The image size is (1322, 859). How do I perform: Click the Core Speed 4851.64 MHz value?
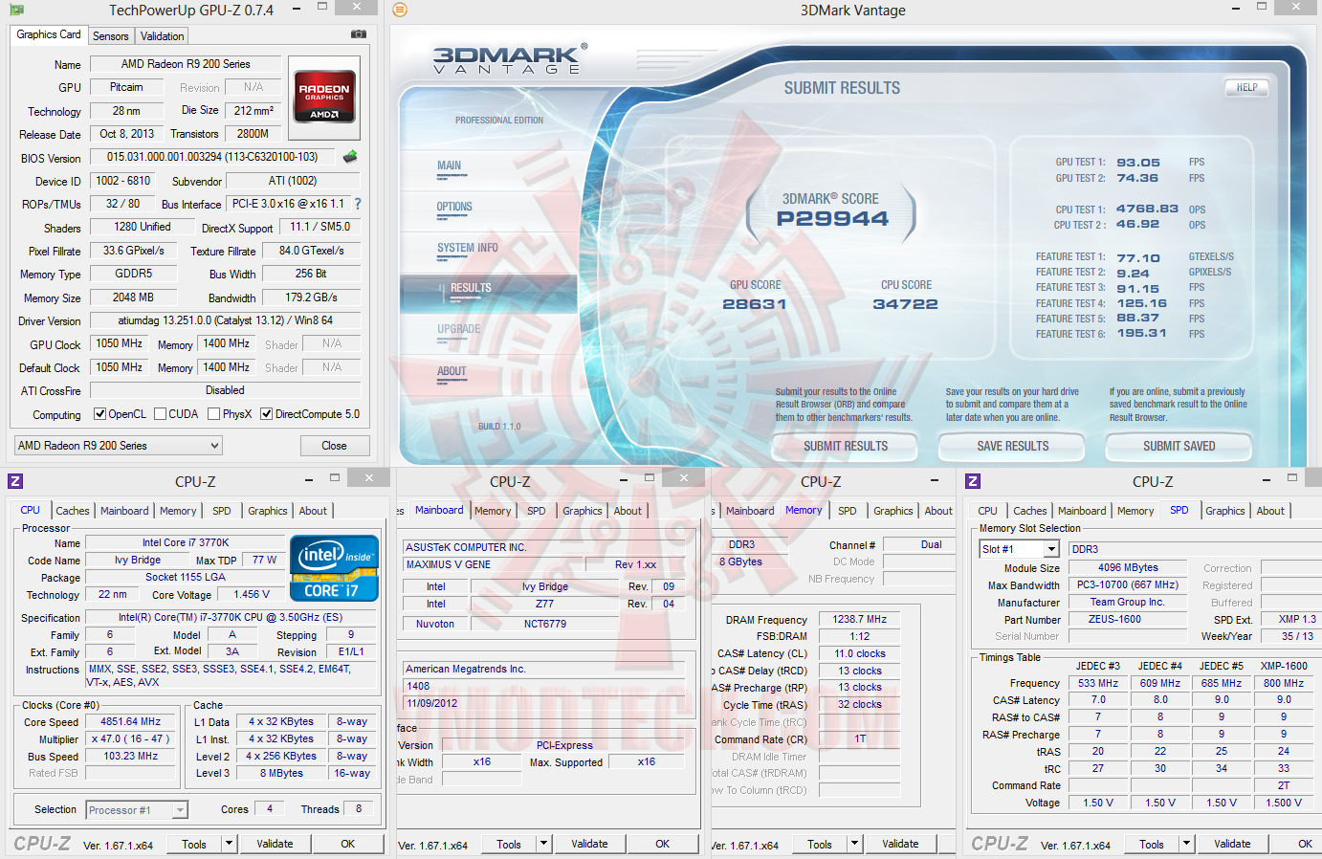tap(131, 722)
